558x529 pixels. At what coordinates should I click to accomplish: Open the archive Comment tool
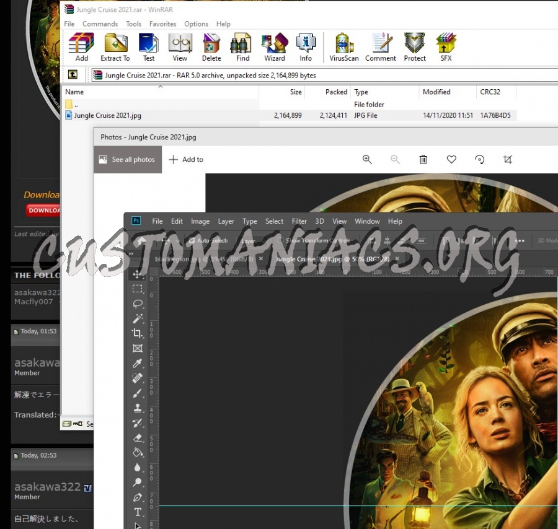[x=381, y=47]
